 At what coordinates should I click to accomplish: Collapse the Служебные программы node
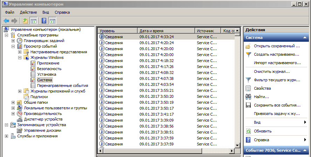[x=7, y=35]
